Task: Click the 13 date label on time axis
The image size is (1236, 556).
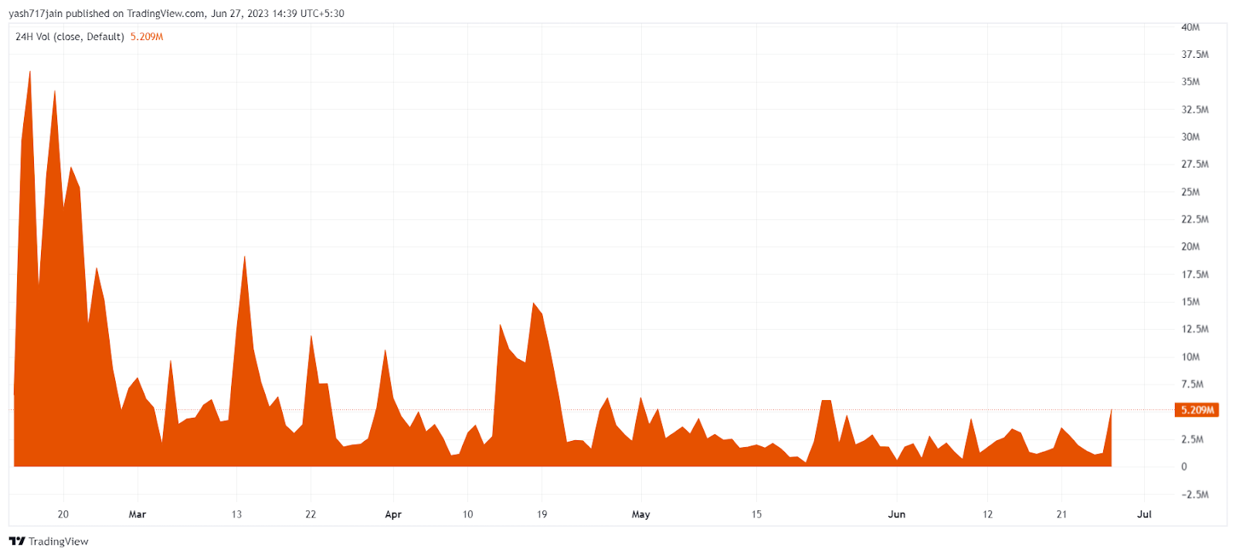Action: [236, 514]
